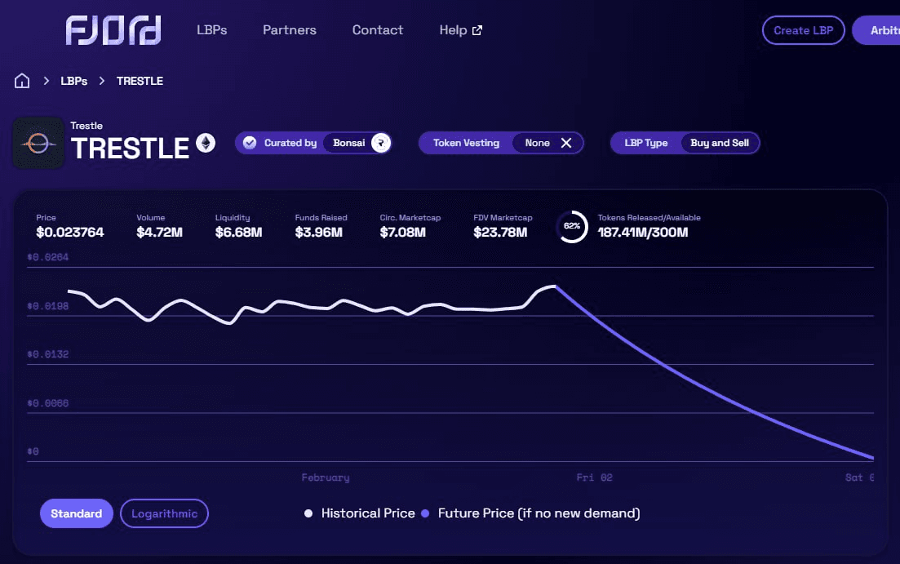Click the Ethereum network icon beside TRESTLE

click(205, 143)
